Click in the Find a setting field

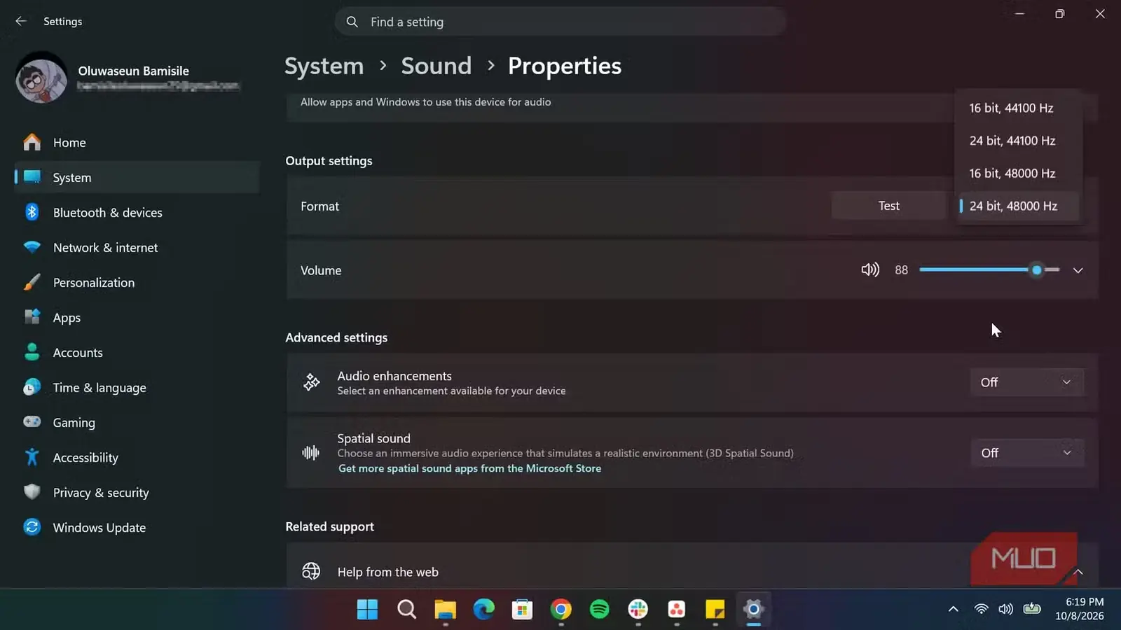[560, 22]
